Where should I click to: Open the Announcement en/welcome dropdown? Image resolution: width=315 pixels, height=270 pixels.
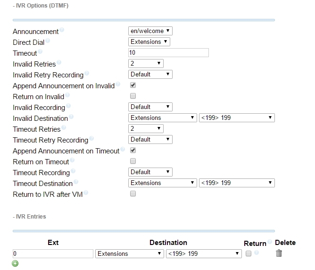click(150, 31)
